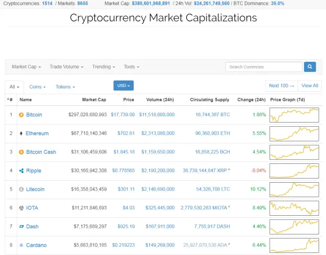Click Markets count 8655
326x255 pixels.
(x=82, y=3)
